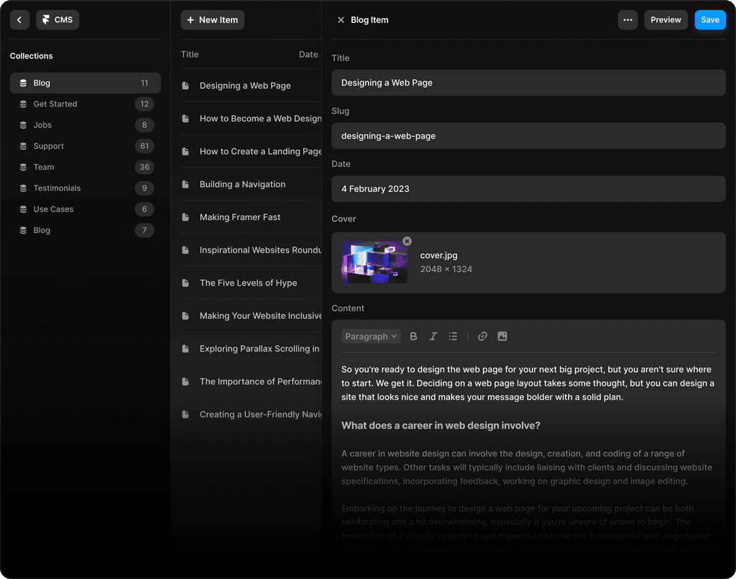736x579 pixels.
Task: Select the Support collection
Action: click(x=48, y=146)
